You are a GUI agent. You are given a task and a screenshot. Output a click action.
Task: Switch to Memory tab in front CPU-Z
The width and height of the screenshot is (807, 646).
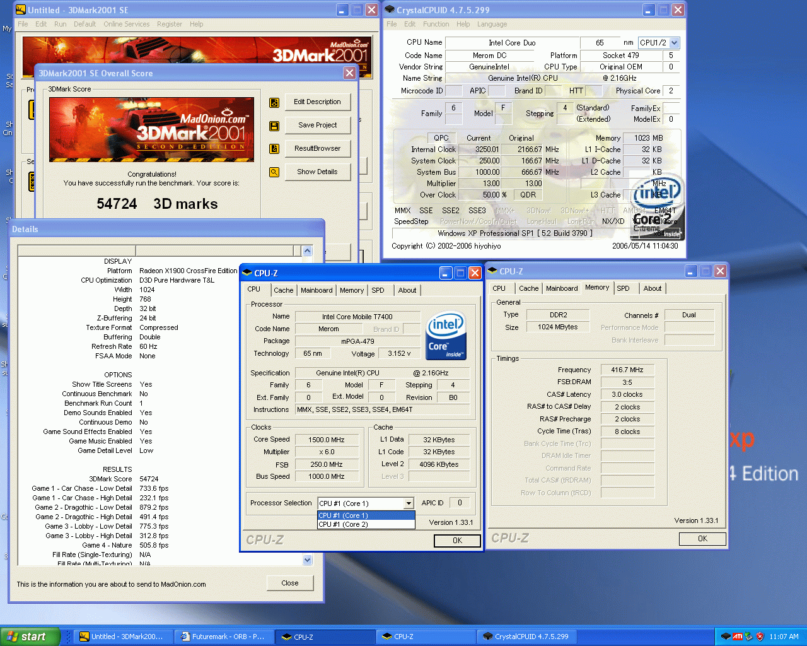(352, 290)
